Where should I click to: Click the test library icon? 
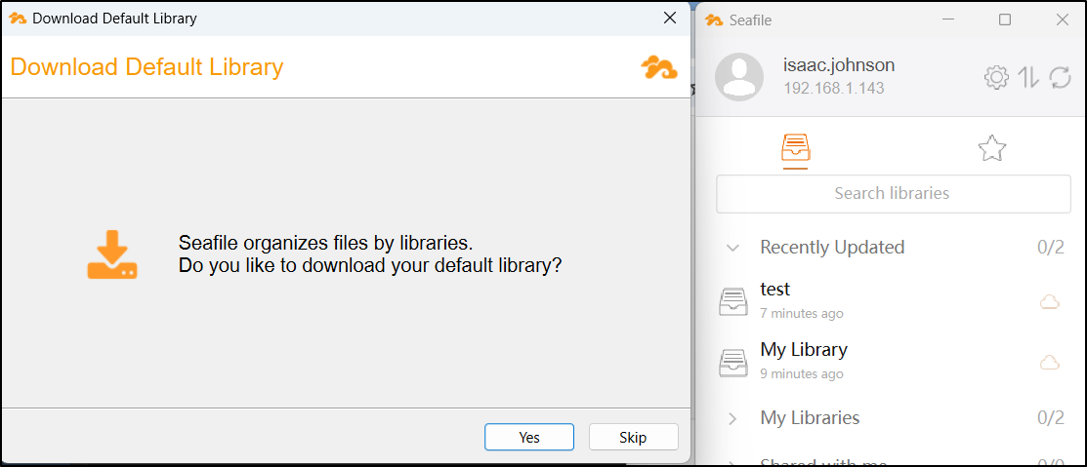733,302
